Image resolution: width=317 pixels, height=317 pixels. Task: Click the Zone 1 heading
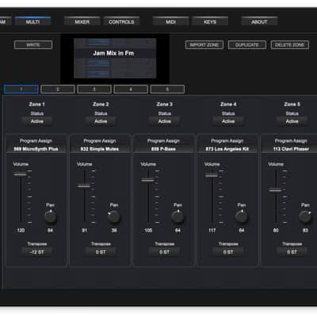[x=37, y=105]
